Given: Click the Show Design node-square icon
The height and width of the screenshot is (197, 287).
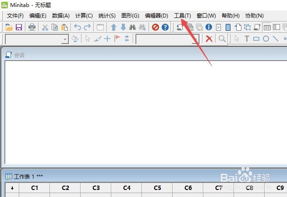Looking at the screenshot, I should pos(248,27).
